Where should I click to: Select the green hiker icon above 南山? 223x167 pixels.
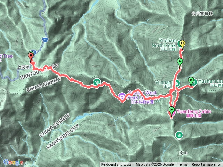179,135
